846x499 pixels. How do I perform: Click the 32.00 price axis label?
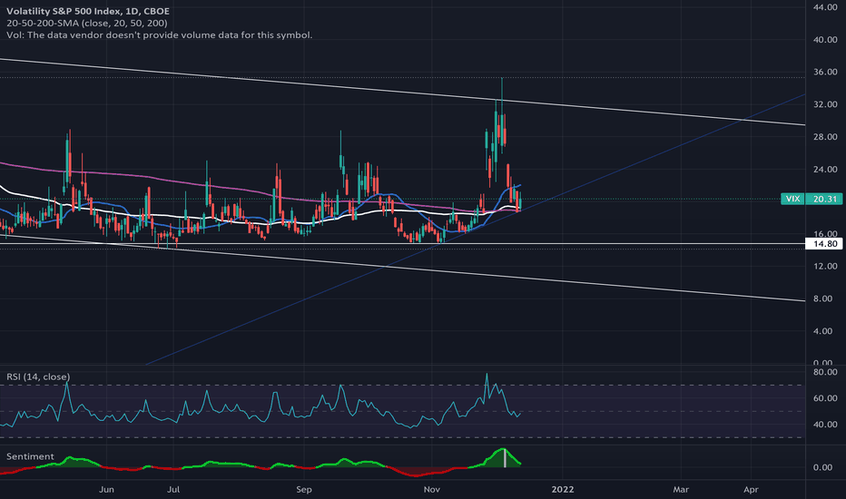(825, 104)
